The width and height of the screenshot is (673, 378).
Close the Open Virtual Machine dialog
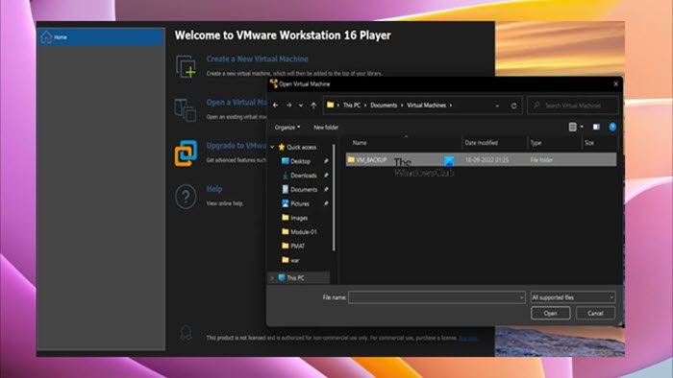(x=615, y=83)
